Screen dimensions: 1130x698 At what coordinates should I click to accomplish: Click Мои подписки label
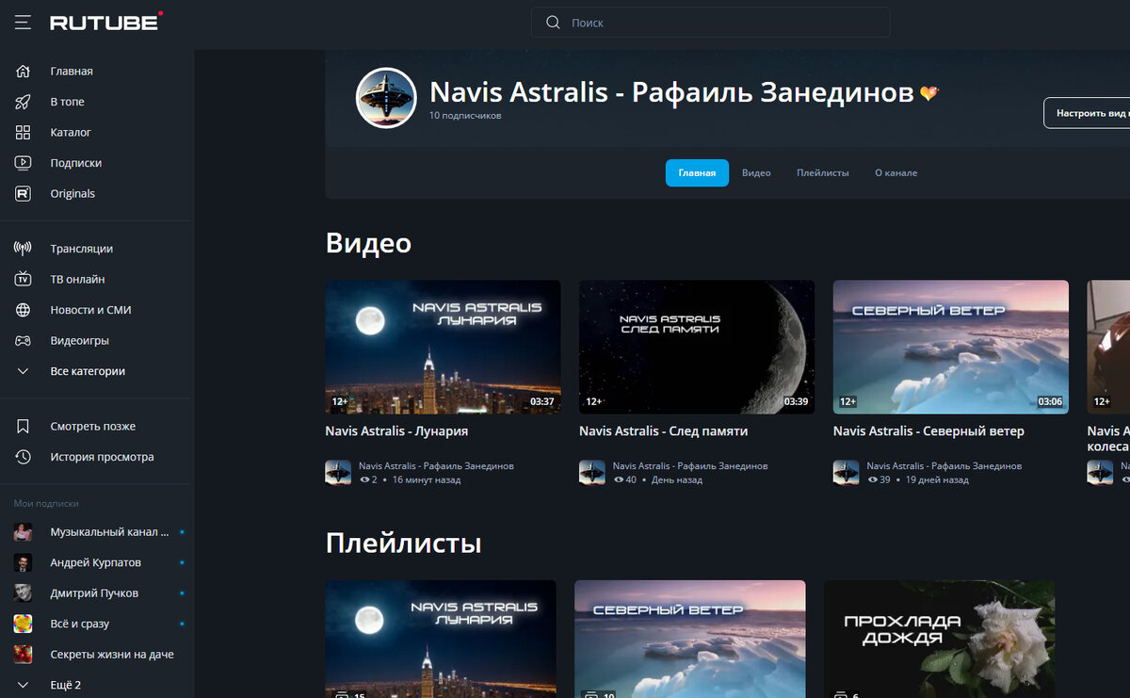46,504
